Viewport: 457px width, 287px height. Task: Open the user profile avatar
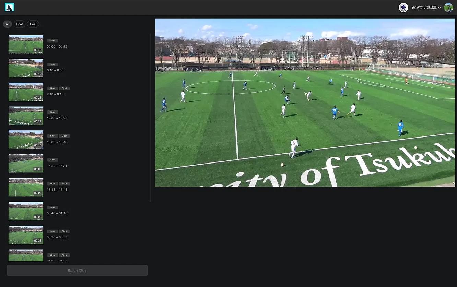tap(448, 8)
